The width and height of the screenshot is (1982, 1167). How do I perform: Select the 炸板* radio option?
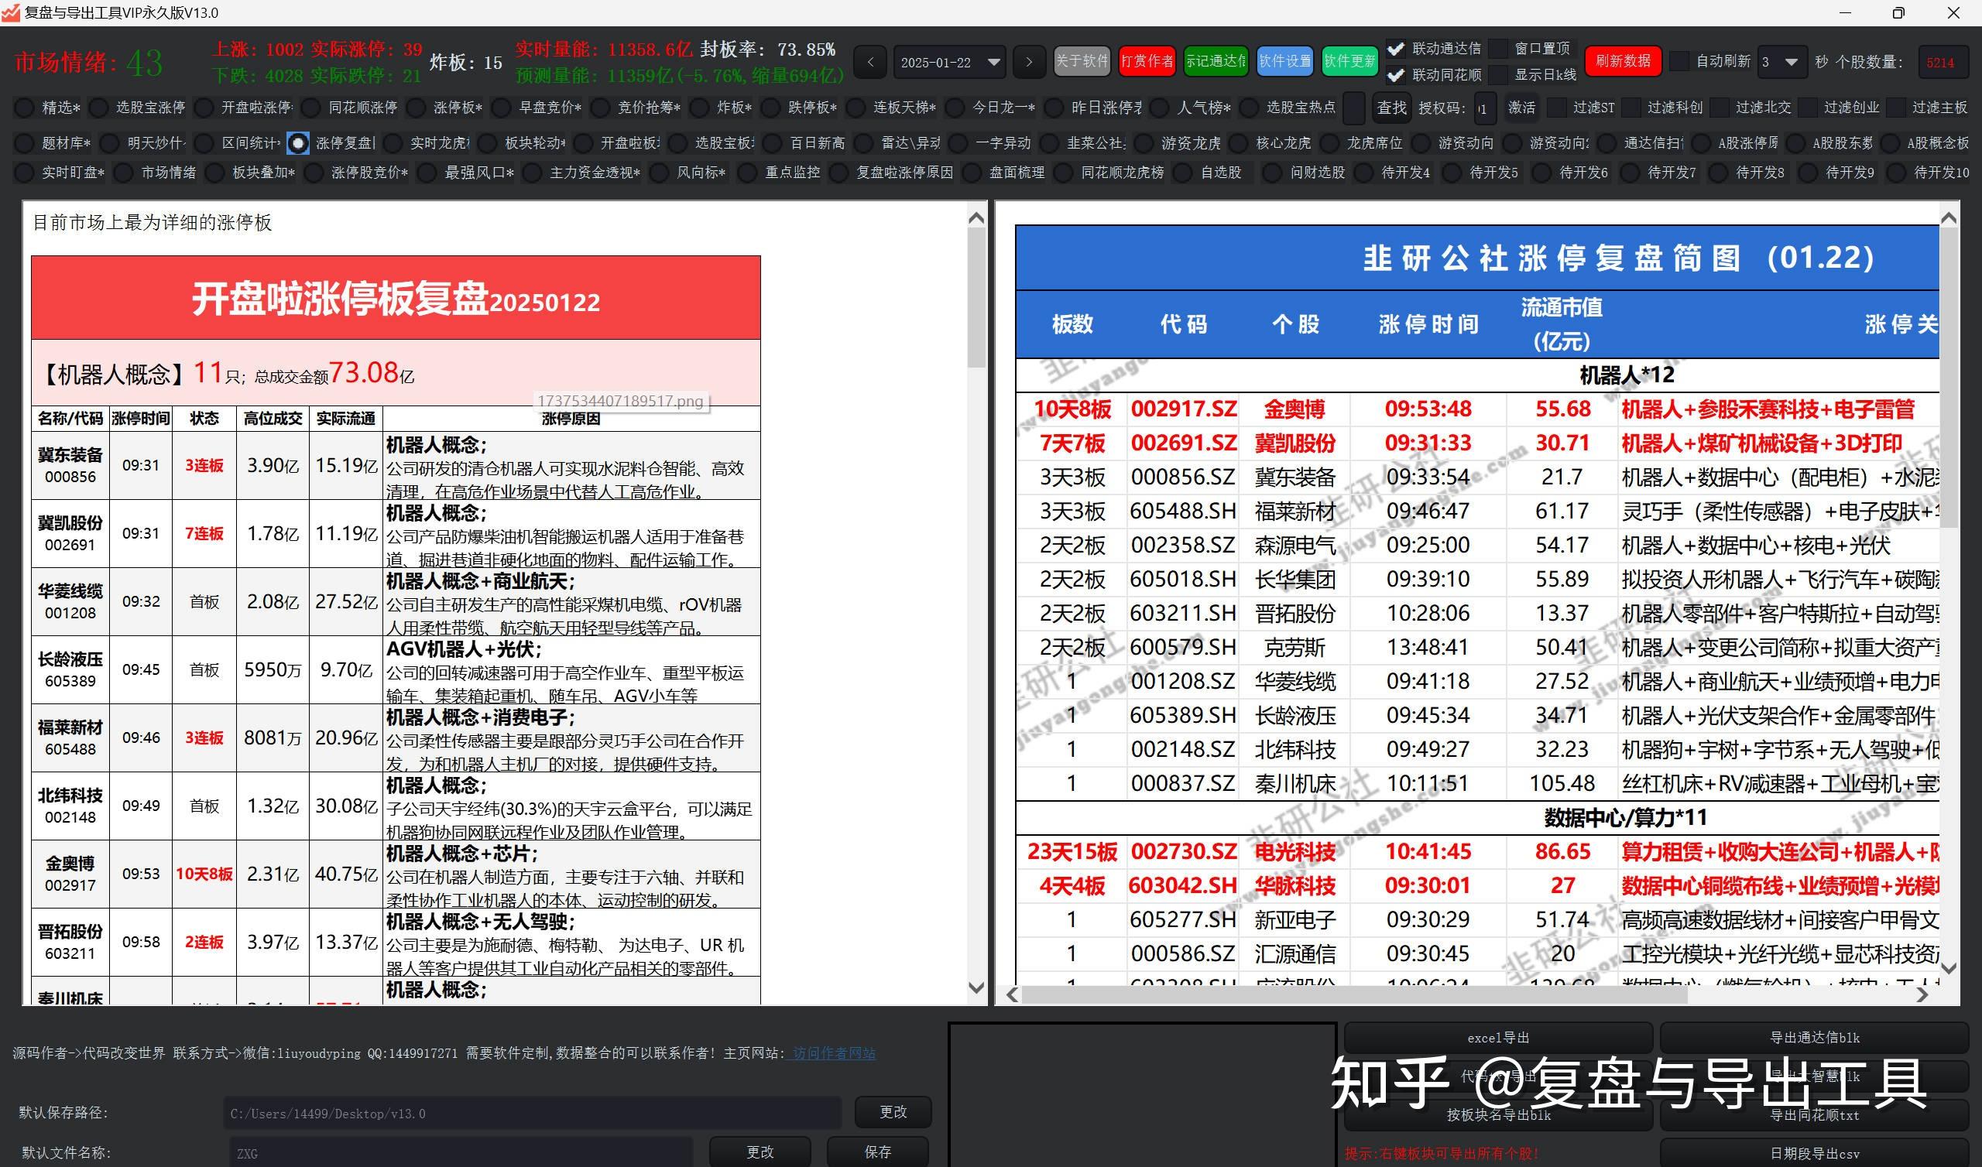[x=698, y=108]
